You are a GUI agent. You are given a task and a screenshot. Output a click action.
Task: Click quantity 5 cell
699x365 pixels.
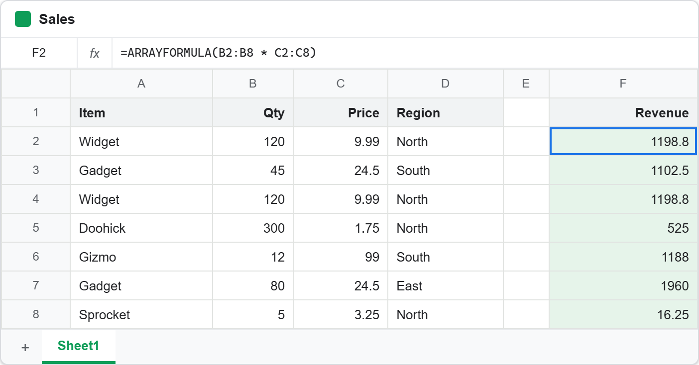(253, 314)
